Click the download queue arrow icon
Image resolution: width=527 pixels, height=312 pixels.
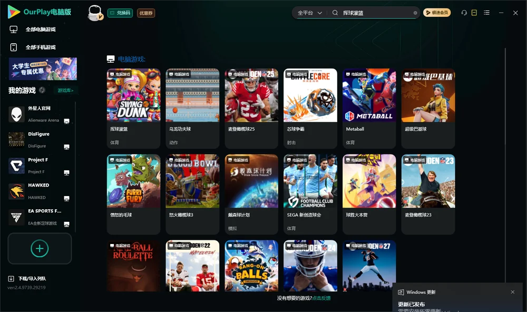pyautogui.click(x=11, y=279)
